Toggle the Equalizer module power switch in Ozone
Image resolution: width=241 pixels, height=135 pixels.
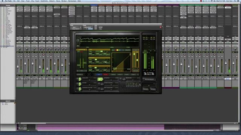[x=79, y=79]
